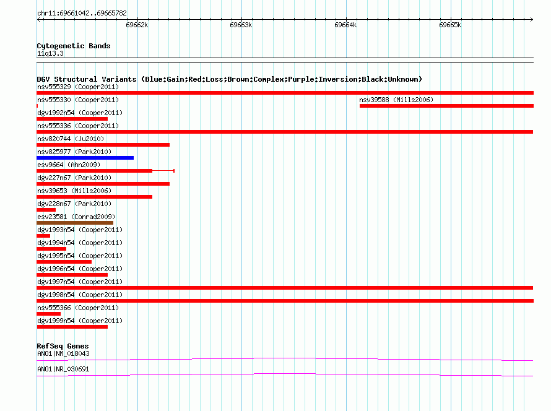The image size is (551, 411).
Task: Click the 69665k ruler tick label
Action: coord(450,25)
